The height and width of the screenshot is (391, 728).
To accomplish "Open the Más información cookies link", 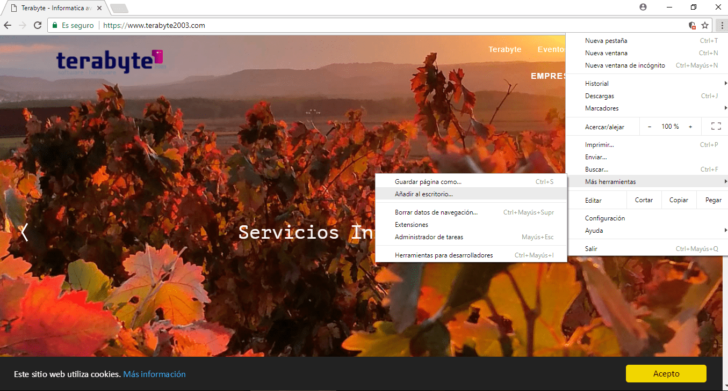I will pyautogui.click(x=154, y=374).
